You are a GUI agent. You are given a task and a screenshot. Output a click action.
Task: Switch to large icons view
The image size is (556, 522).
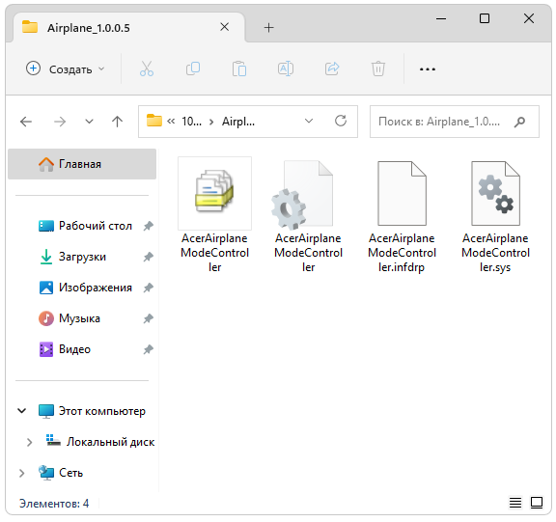pyautogui.click(x=537, y=503)
